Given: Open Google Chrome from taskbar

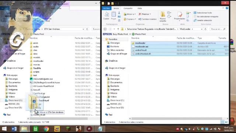Looking at the screenshot, I should click(x=46, y=129).
